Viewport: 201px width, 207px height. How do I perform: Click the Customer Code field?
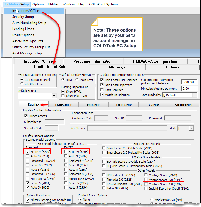[x=101, y=118]
